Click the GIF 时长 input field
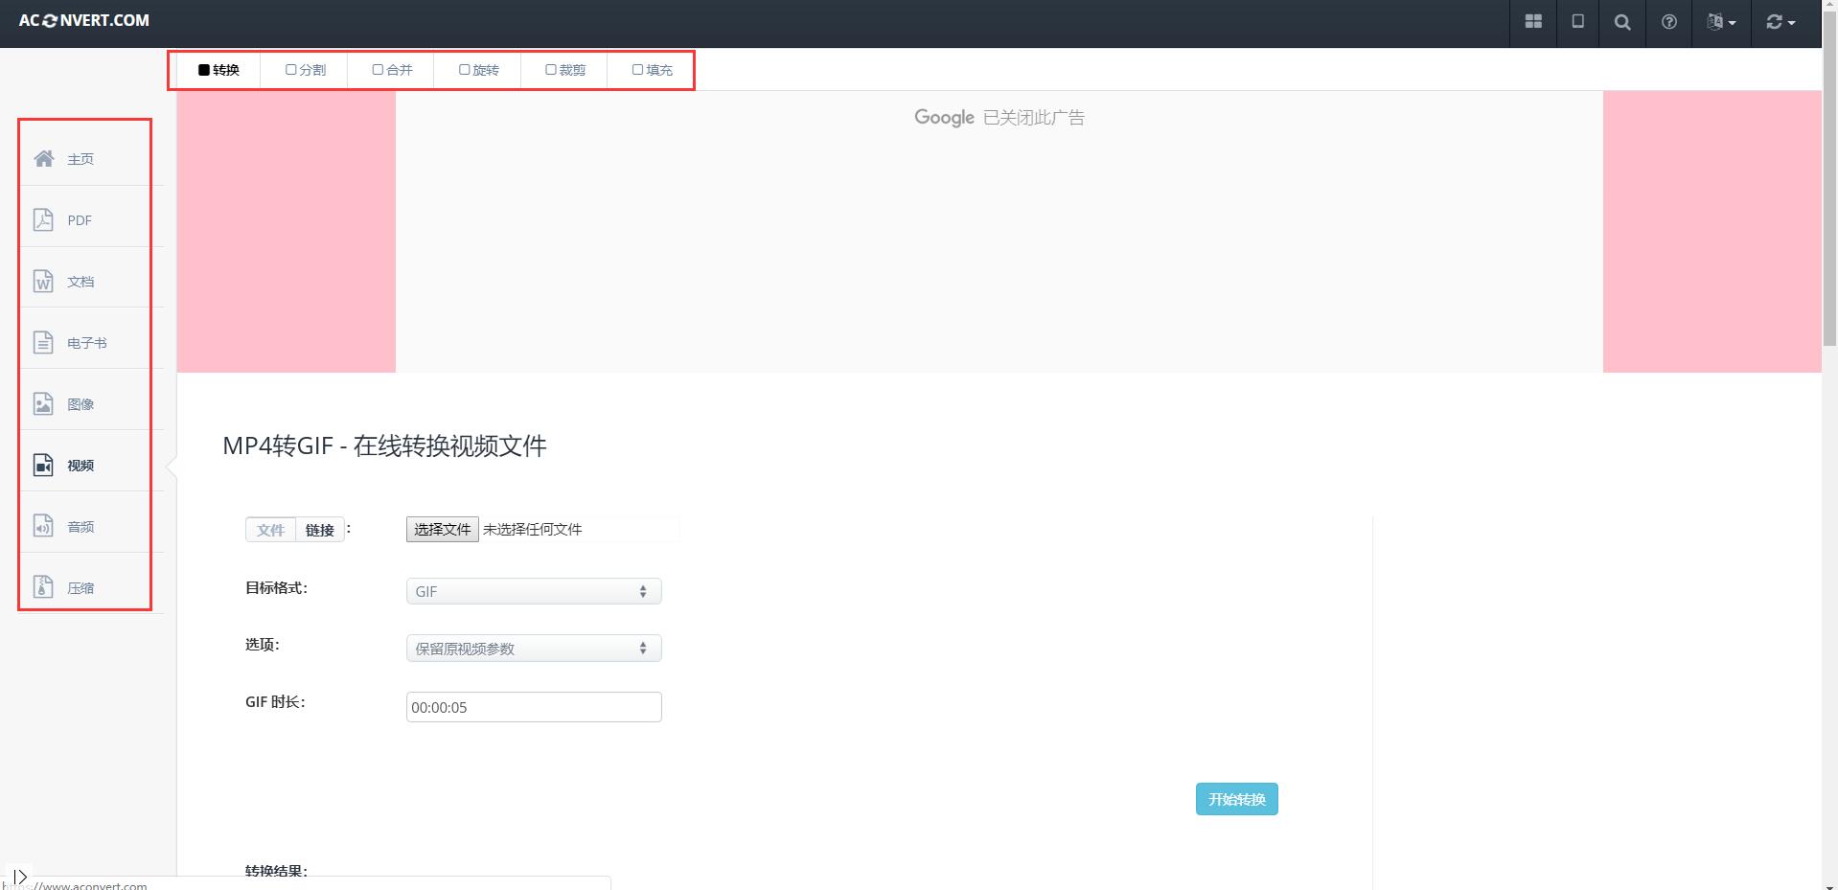The height and width of the screenshot is (890, 1838). 534,707
